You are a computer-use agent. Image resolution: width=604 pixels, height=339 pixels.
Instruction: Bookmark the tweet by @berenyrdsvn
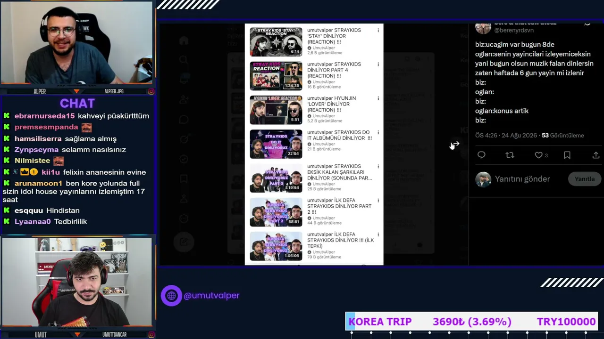[567, 155]
